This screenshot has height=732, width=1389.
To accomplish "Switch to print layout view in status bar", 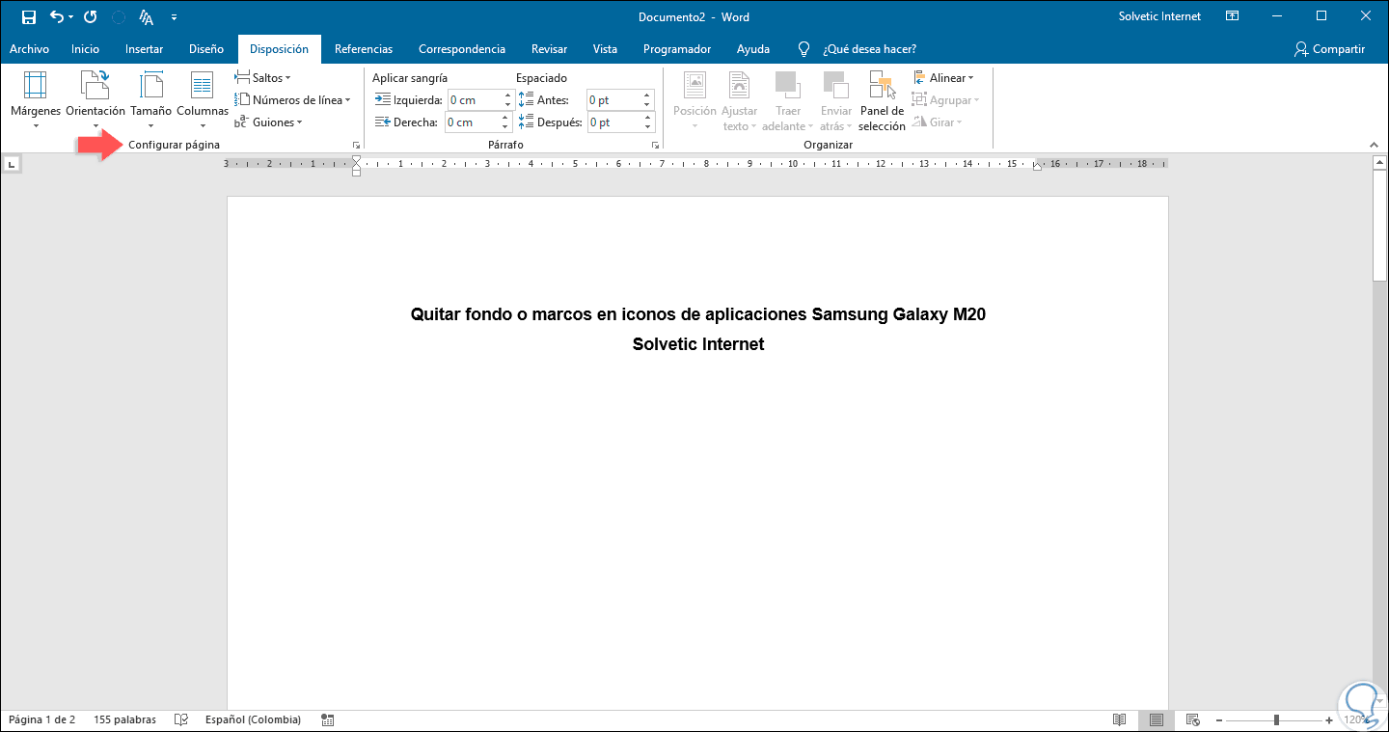I will pyautogui.click(x=1156, y=719).
